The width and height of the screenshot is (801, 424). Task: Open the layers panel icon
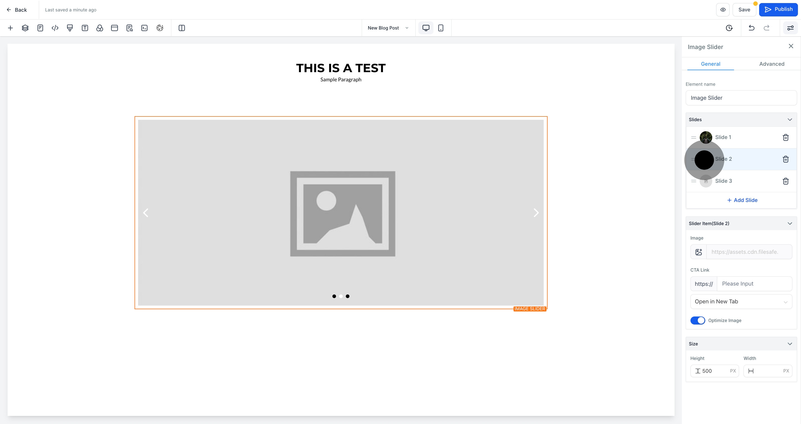(25, 28)
